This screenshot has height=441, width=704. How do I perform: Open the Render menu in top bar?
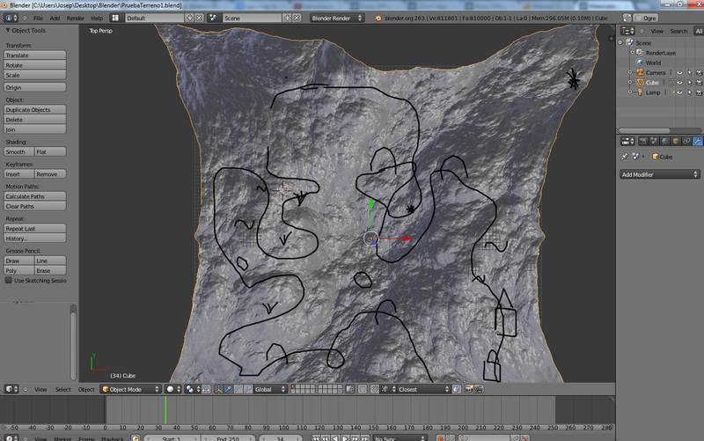click(x=76, y=18)
